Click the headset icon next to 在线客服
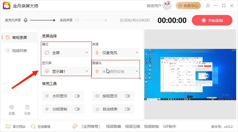This screenshot has width=238, height=132. click(33, 126)
